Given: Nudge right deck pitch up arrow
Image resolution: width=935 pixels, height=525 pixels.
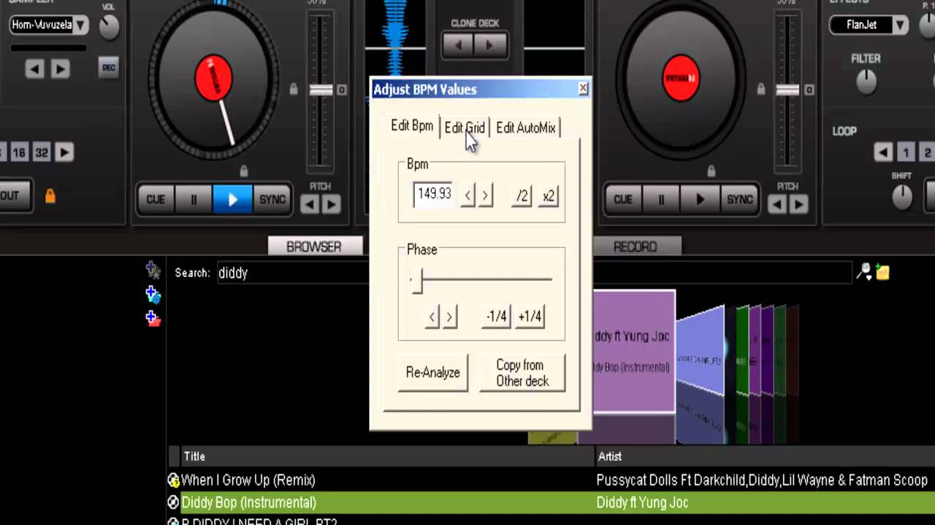Looking at the screenshot, I should (798, 205).
